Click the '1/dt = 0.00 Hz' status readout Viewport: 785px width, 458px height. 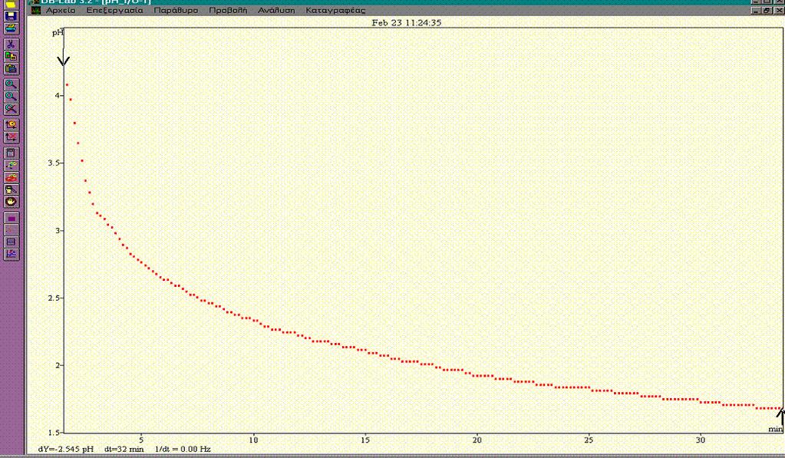[183, 449]
